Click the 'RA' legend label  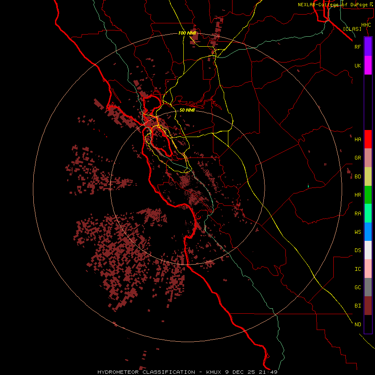pos(357,214)
